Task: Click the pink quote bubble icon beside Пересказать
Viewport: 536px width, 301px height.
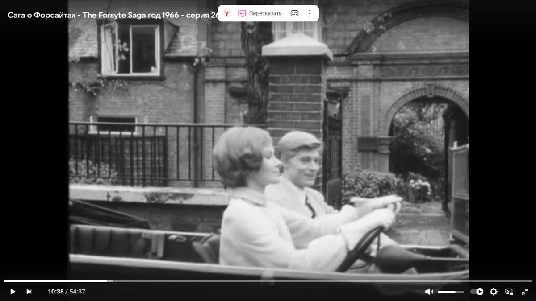Action: click(x=242, y=13)
